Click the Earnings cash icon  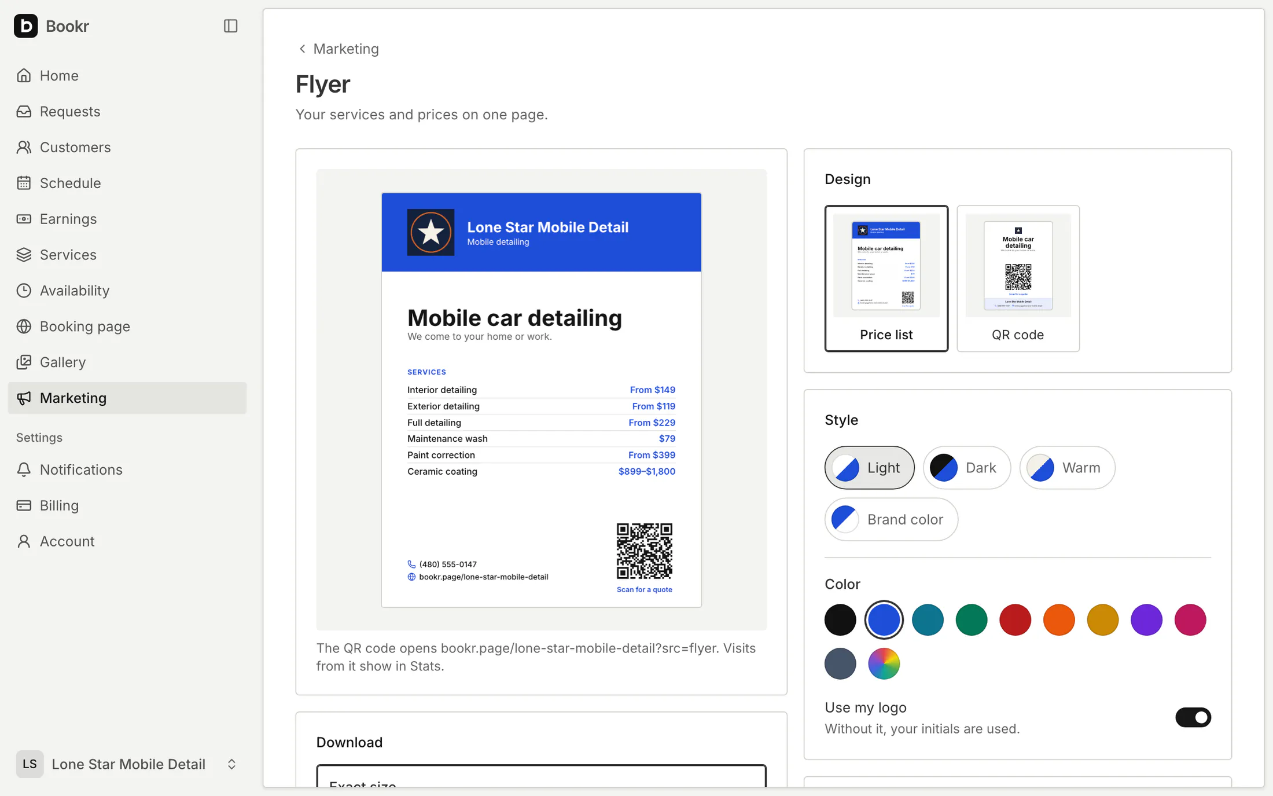[24, 219]
